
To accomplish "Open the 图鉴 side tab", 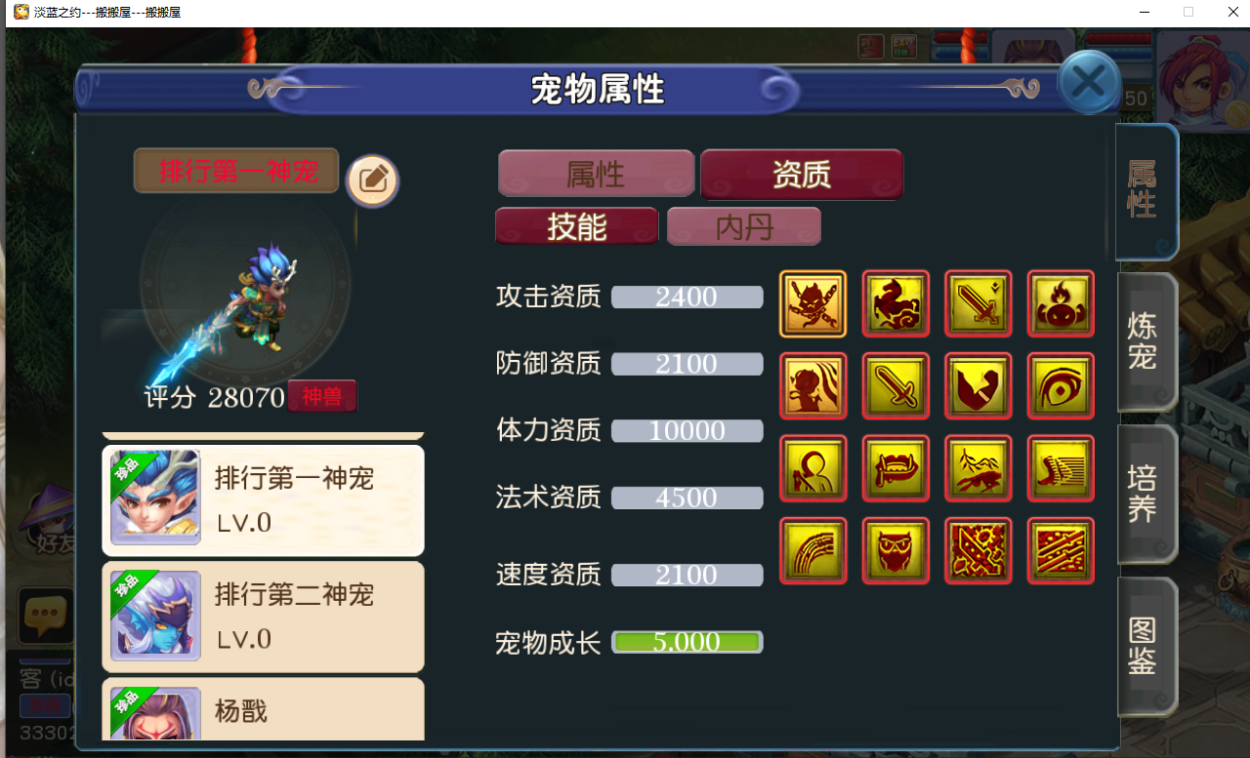I will [x=1145, y=646].
